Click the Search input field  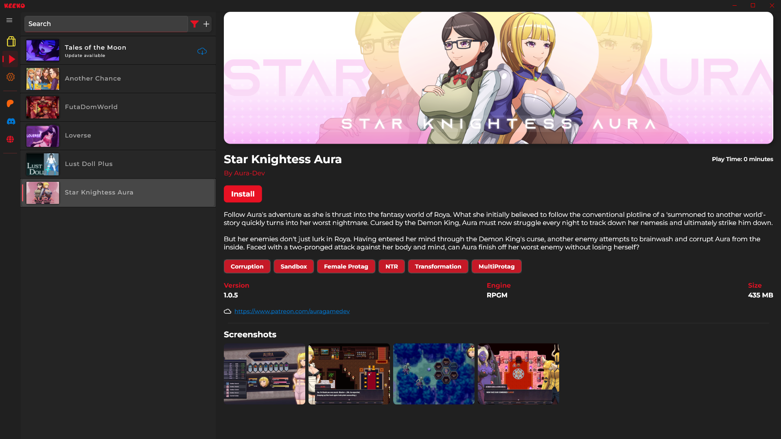click(x=106, y=24)
